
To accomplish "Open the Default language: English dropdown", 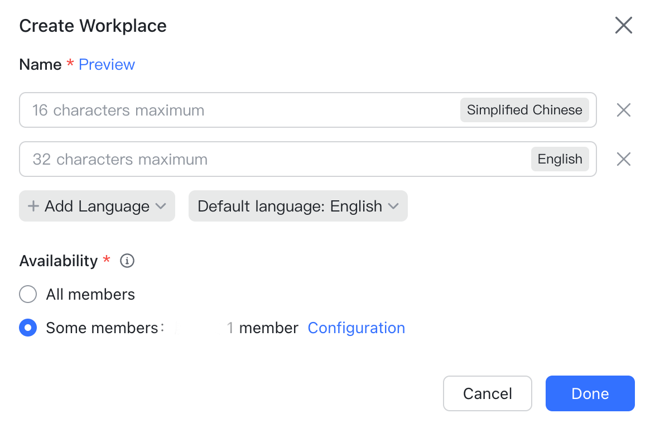I will click(298, 206).
